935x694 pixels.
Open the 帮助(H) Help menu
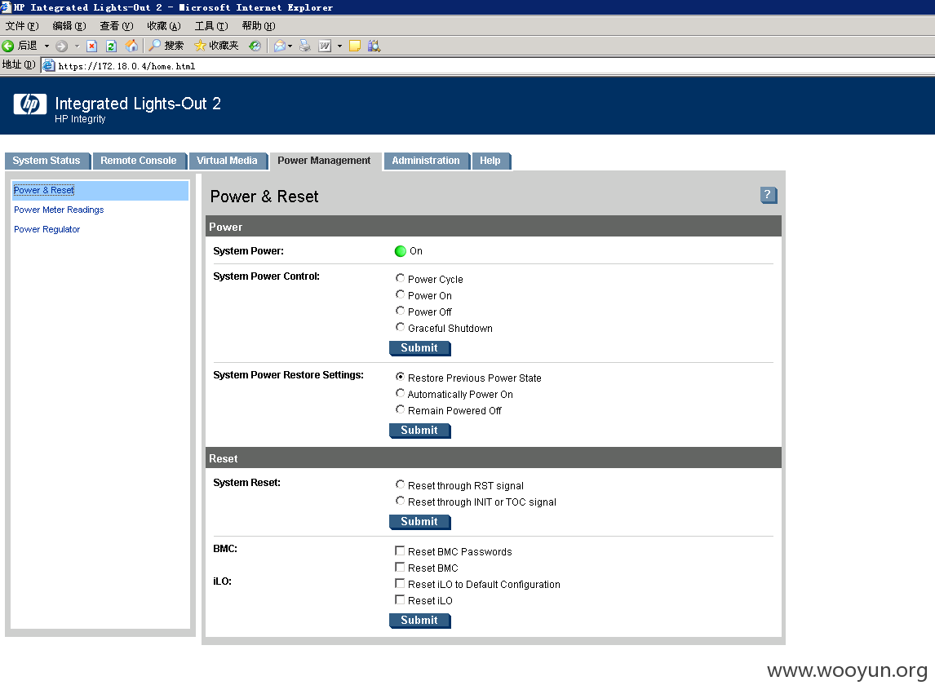(259, 25)
